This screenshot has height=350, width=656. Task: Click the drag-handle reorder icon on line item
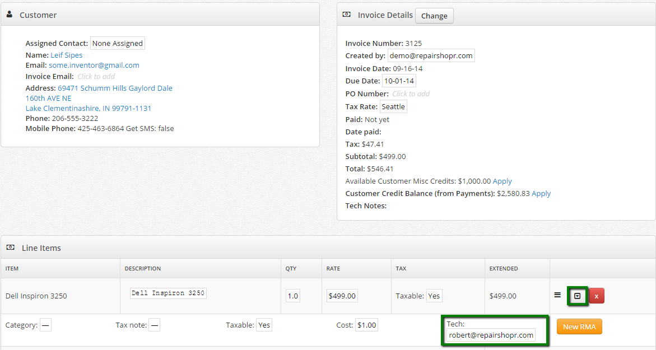pos(557,295)
